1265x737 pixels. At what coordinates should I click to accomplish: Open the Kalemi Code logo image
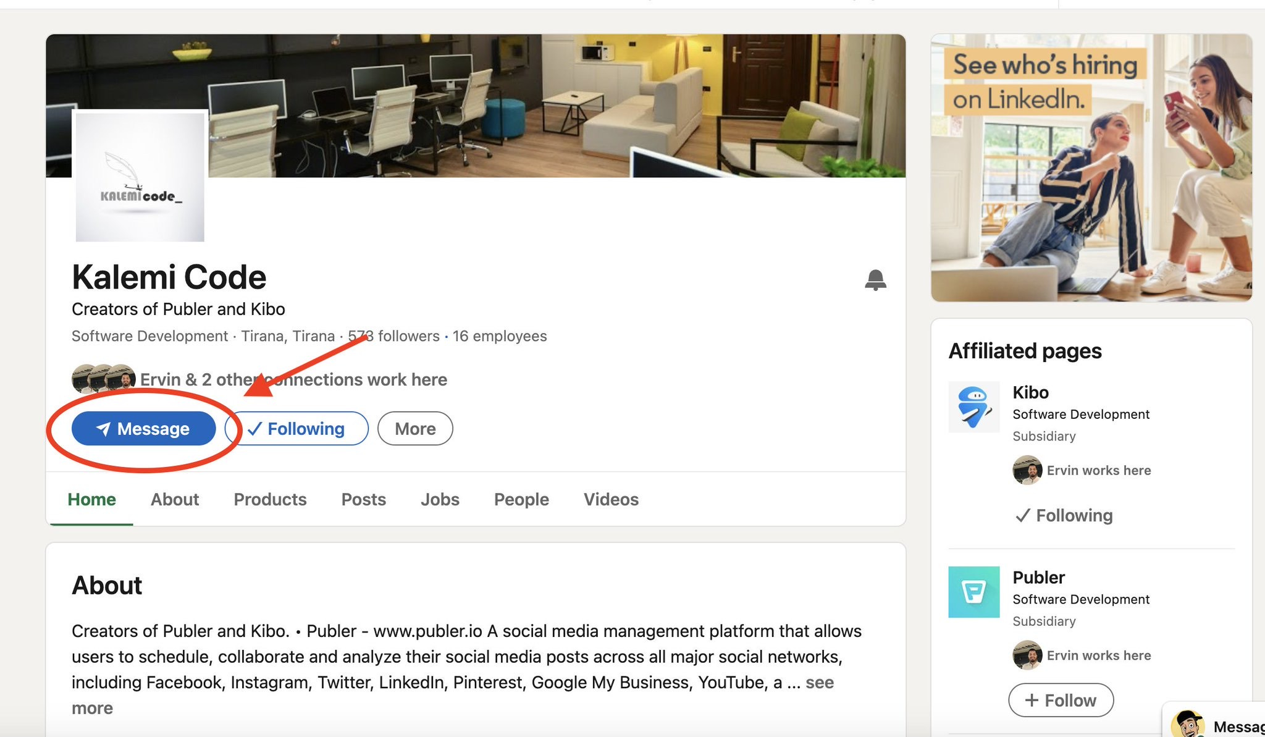coord(140,177)
